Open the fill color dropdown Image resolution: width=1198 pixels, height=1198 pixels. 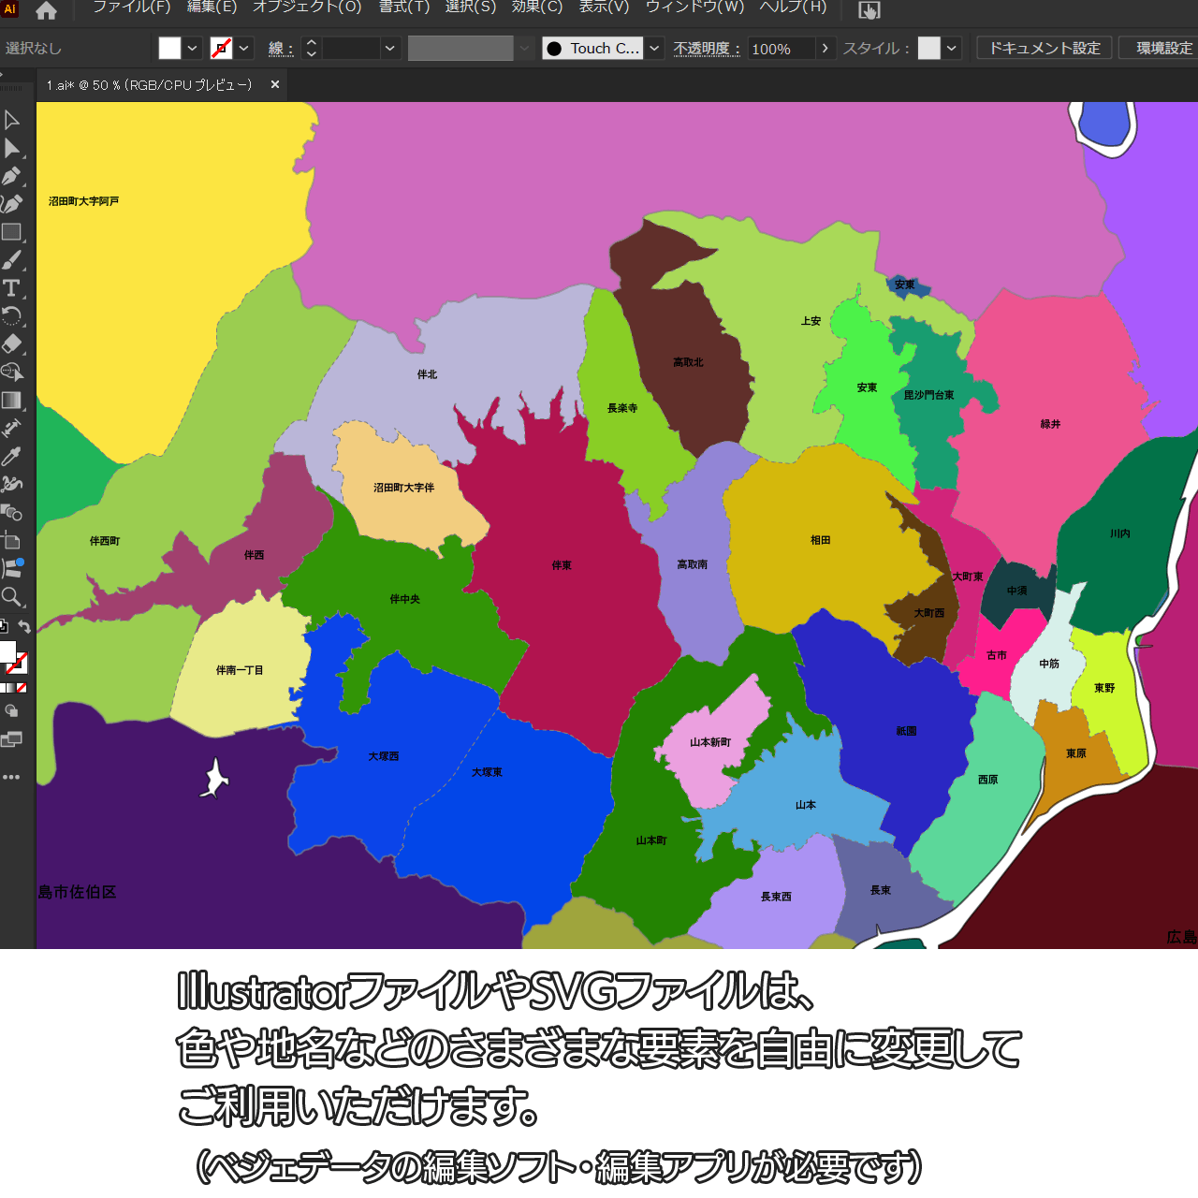[x=192, y=49]
